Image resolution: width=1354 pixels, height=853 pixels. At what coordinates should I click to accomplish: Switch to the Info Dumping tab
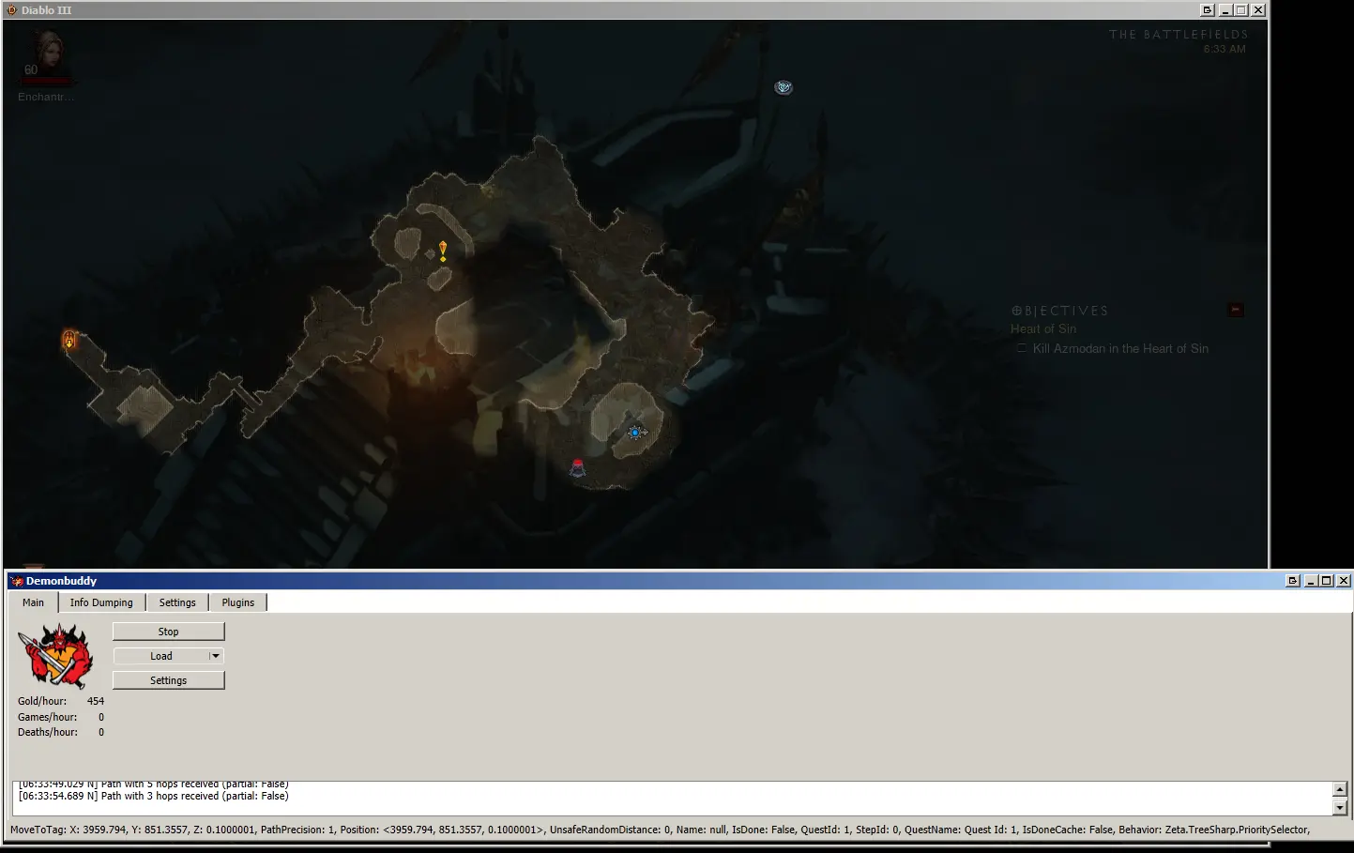(101, 602)
